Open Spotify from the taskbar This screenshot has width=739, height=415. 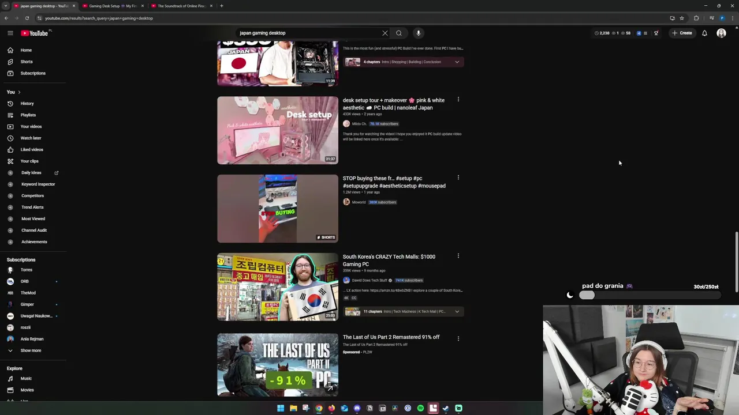(x=420, y=408)
